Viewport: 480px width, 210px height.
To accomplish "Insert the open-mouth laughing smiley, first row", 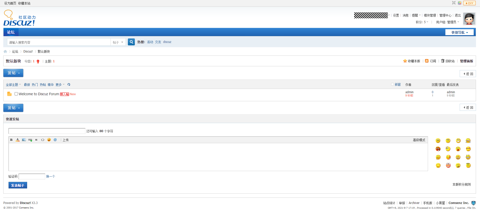I will point(458,141).
